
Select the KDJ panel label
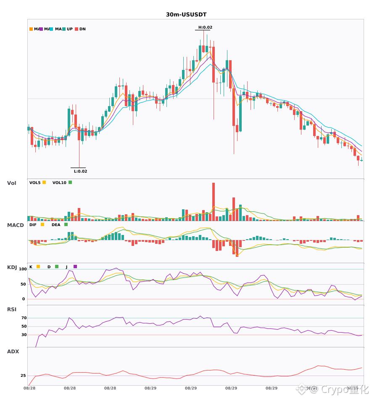[x=12, y=267]
